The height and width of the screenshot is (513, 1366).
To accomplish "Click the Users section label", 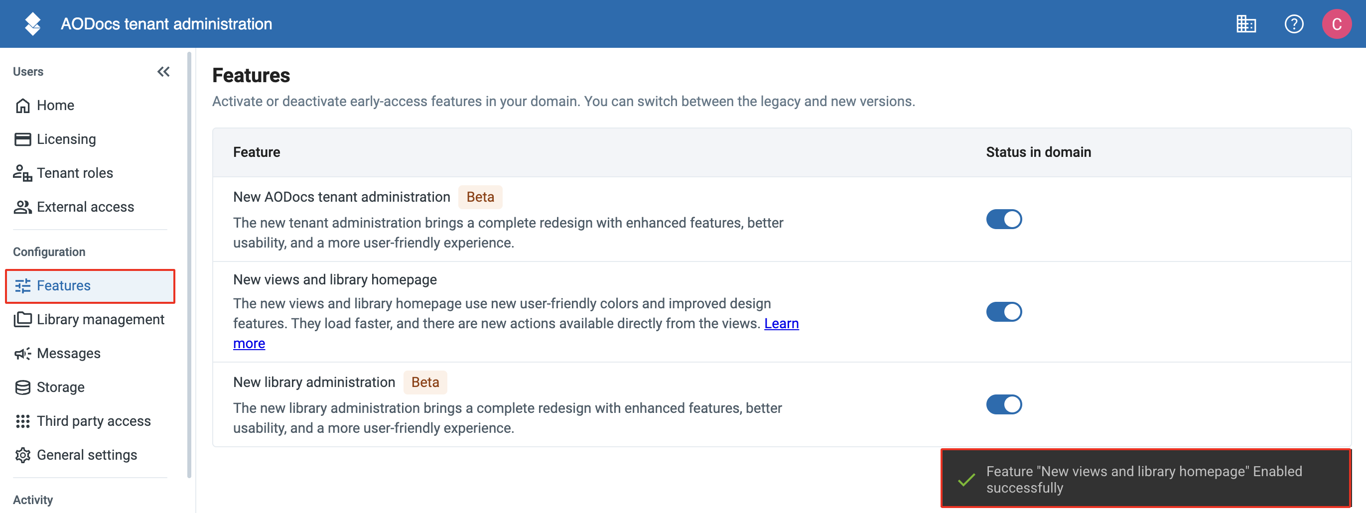I will click(28, 72).
